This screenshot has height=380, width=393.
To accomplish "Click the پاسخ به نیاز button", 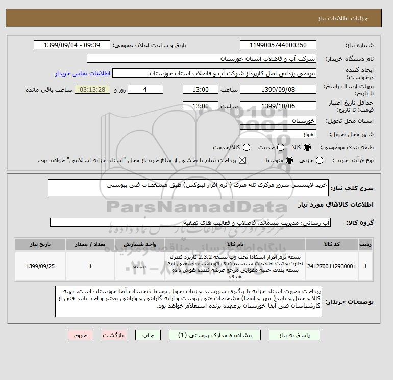I will pyautogui.click(x=294, y=335).
